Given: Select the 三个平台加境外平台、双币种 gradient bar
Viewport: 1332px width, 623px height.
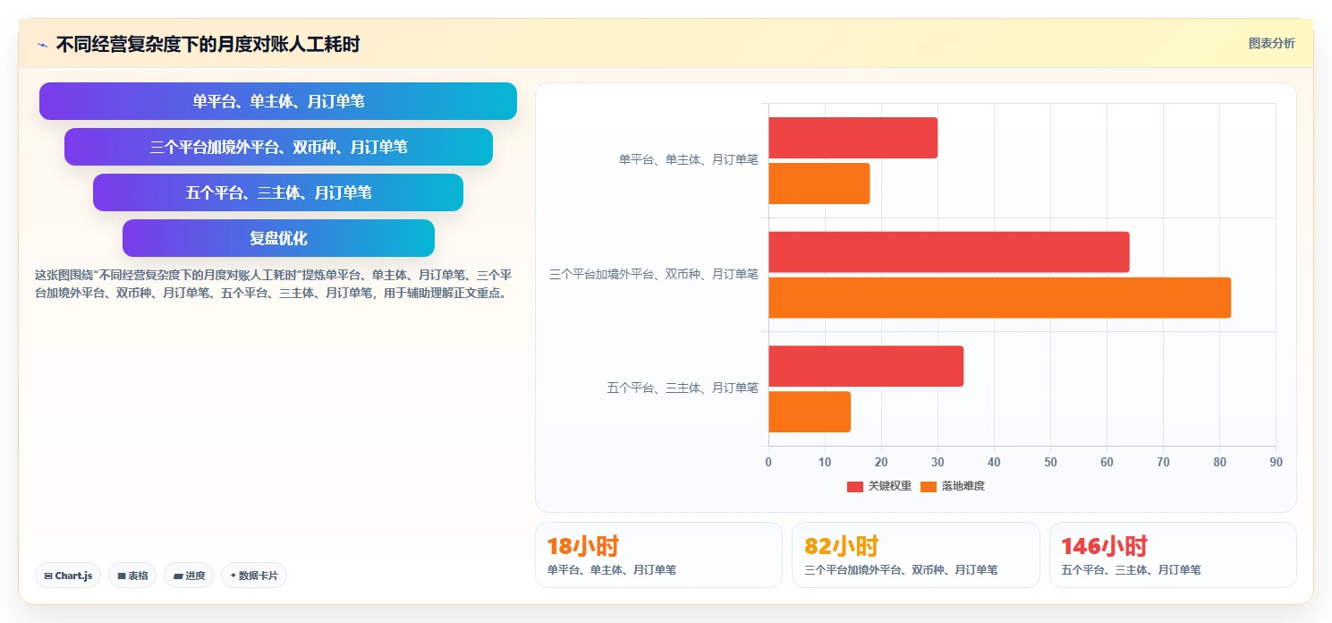Looking at the screenshot, I should click(278, 147).
